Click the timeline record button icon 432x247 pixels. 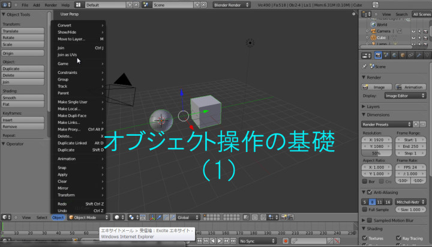[x=286, y=241]
